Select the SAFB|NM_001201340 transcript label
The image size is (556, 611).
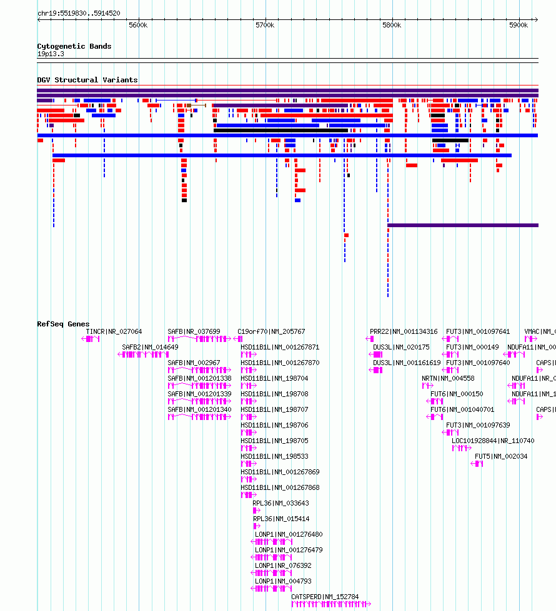point(199,409)
